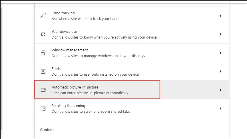Click 'Sites can enter picture-in-picture automatically' text
Image resolution: width=247 pixels, height=139 pixels.
point(90,93)
